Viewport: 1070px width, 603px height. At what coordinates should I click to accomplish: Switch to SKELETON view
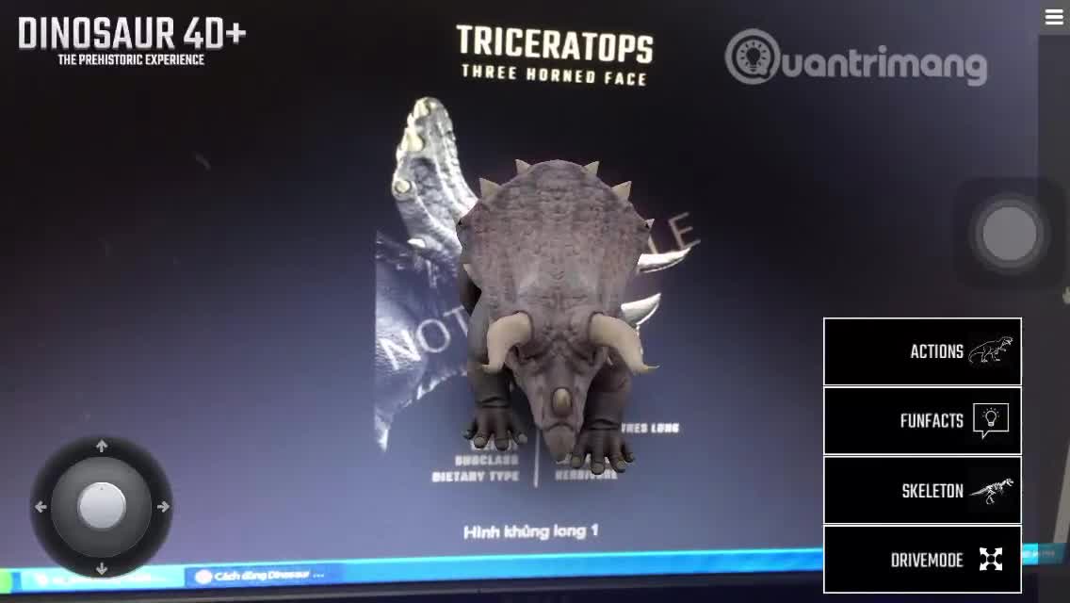[922, 490]
